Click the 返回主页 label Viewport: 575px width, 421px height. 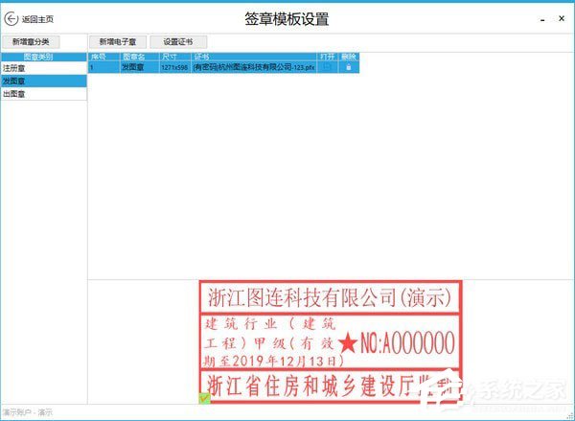(x=37, y=19)
